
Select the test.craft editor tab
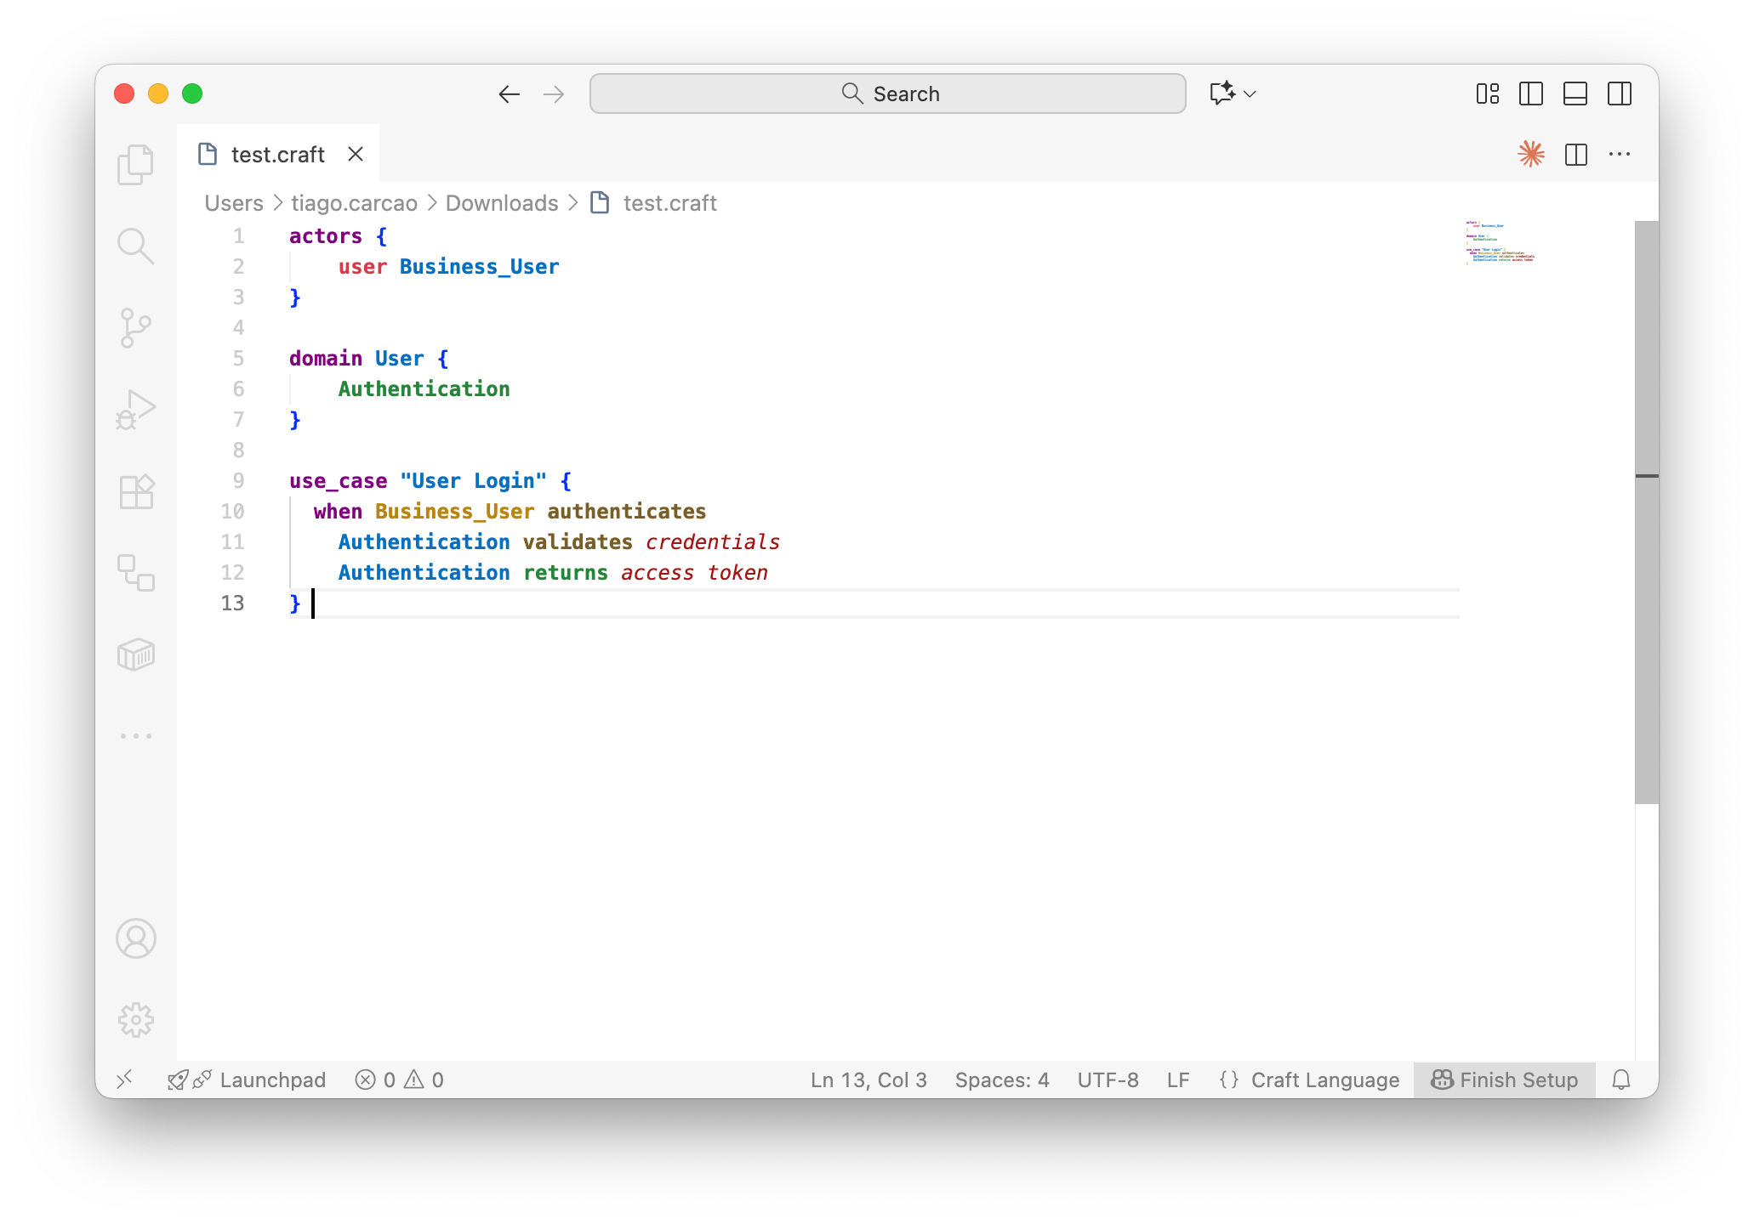[278, 155]
